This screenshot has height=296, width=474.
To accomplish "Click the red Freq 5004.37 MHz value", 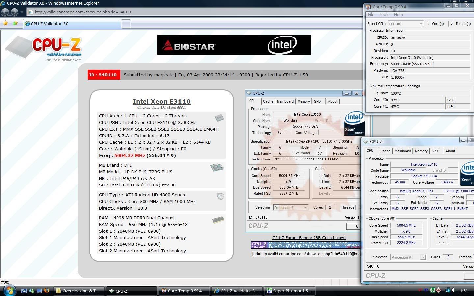I will tap(130, 155).
